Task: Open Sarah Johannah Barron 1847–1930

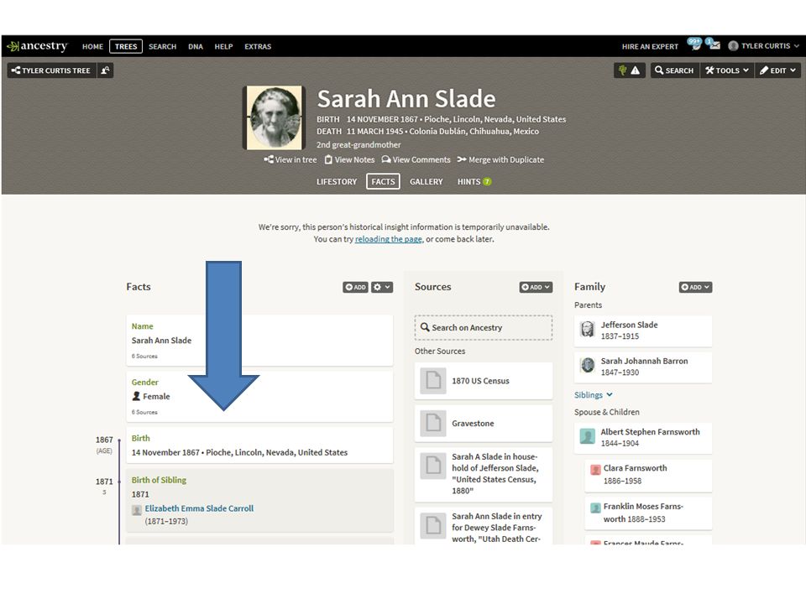Action: click(643, 367)
